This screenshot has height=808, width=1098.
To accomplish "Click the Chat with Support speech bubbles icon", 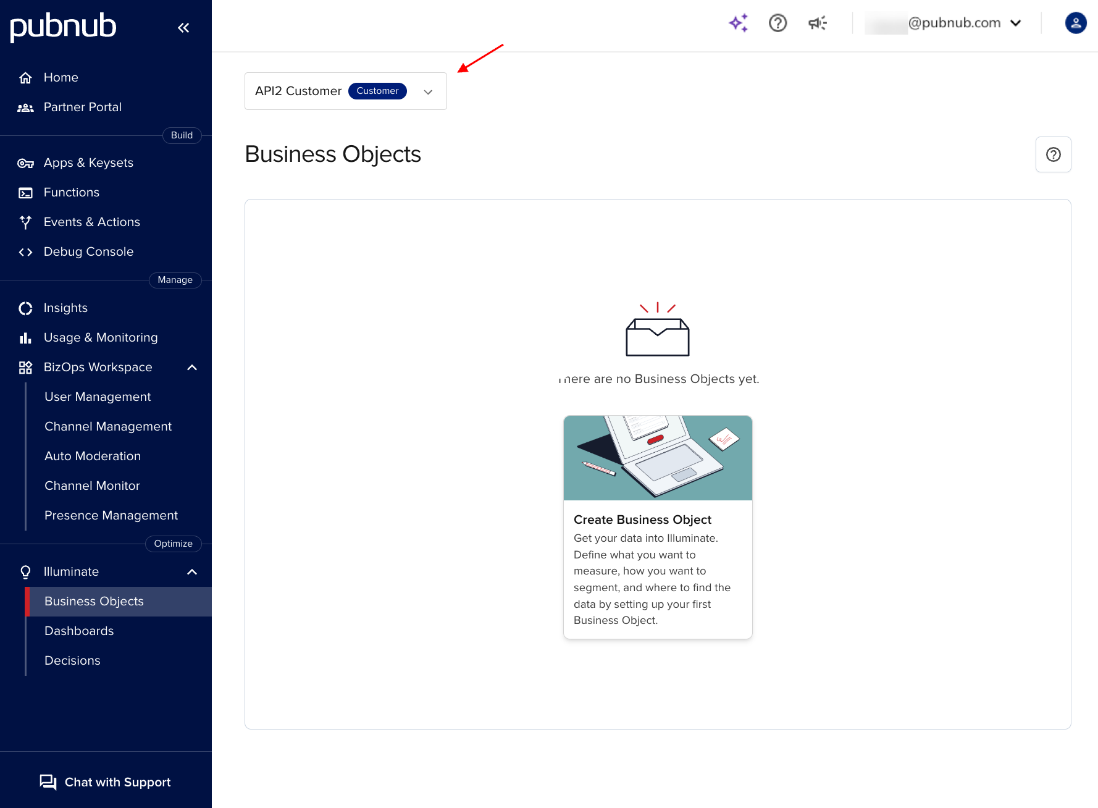I will coord(48,782).
